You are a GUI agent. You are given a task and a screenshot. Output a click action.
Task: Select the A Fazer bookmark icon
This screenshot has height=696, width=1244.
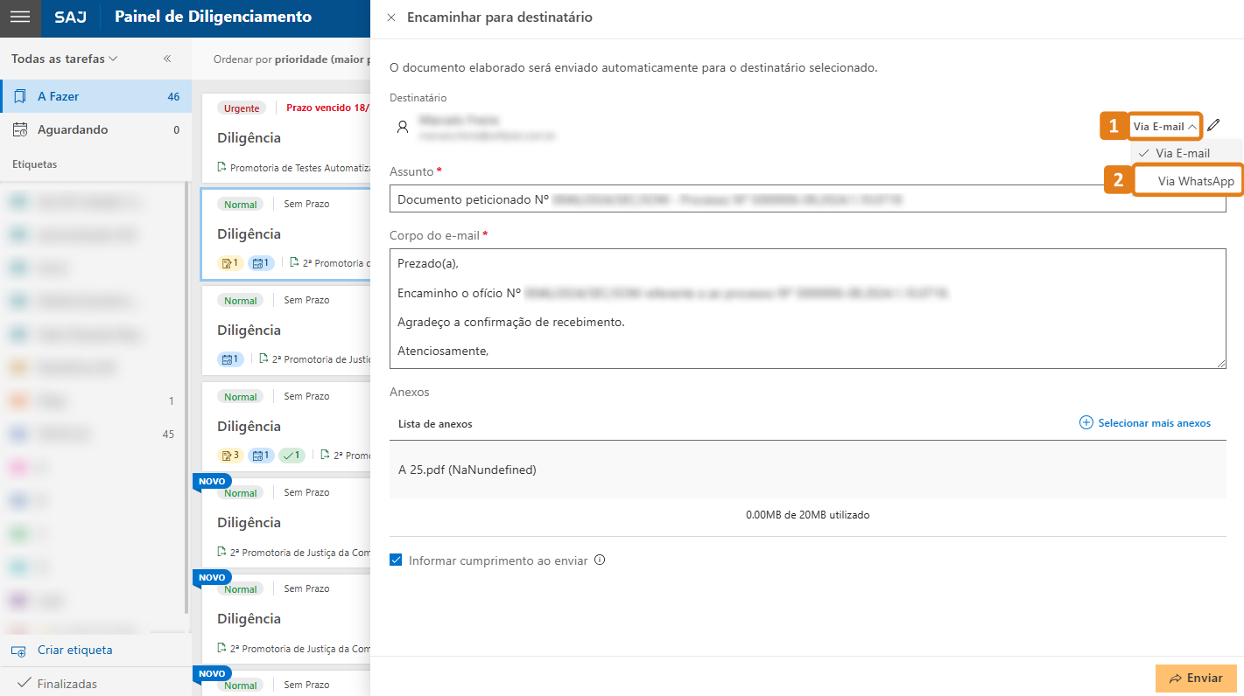[x=19, y=96]
